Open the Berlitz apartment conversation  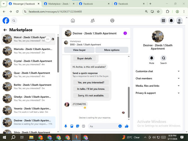pyautogui.click(x=28, y=86)
